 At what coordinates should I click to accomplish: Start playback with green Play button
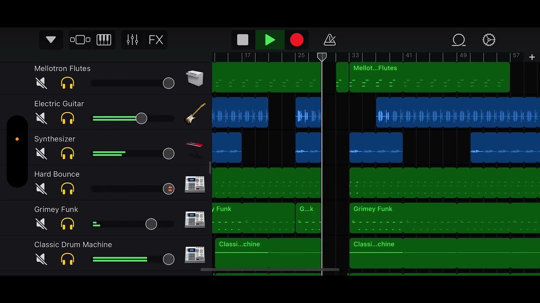point(270,40)
